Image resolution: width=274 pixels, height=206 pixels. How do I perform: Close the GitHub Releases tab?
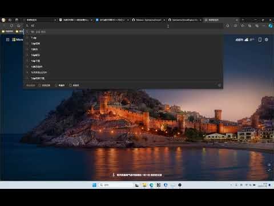[164, 20]
